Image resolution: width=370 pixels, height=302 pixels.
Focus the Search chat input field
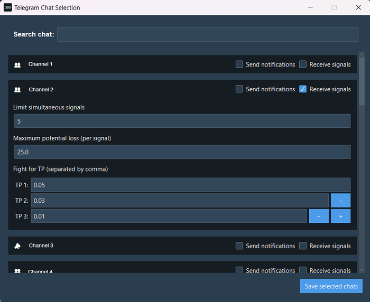pyautogui.click(x=207, y=34)
